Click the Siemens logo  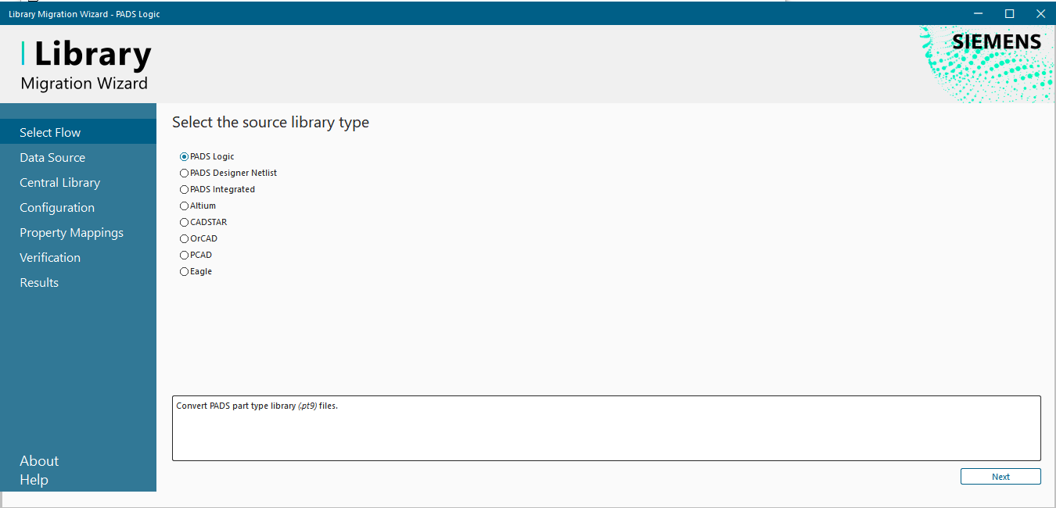(997, 43)
